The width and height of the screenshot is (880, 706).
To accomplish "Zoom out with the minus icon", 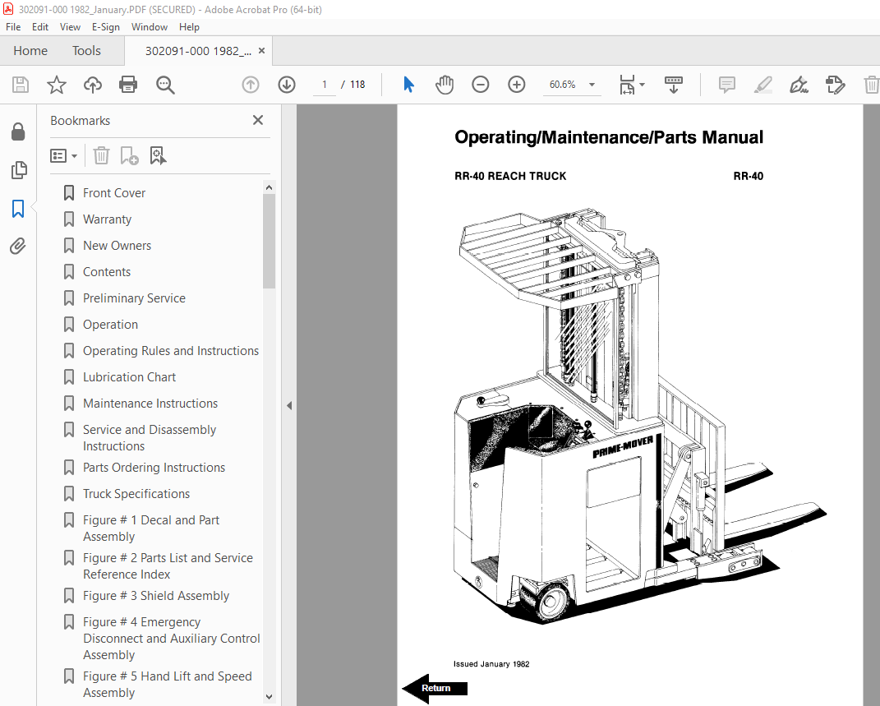I will coord(481,85).
